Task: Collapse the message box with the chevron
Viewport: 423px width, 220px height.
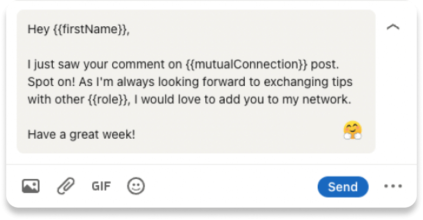Action: pos(393,27)
